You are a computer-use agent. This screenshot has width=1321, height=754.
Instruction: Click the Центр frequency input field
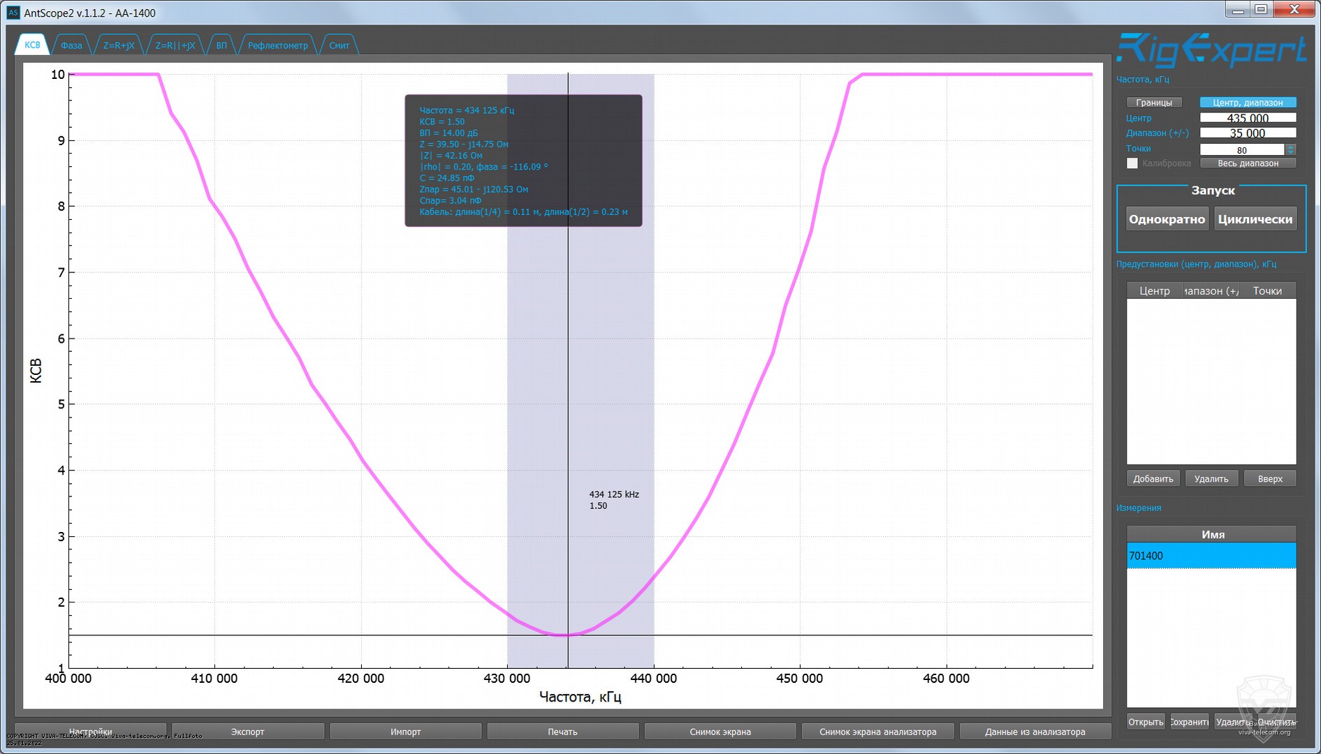pyautogui.click(x=1247, y=118)
